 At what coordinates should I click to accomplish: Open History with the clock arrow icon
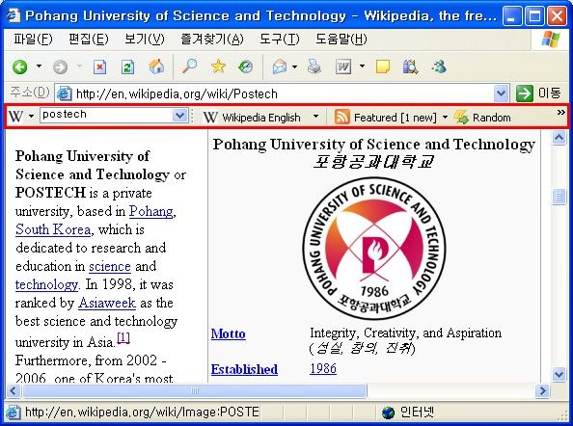tap(245, 67)
